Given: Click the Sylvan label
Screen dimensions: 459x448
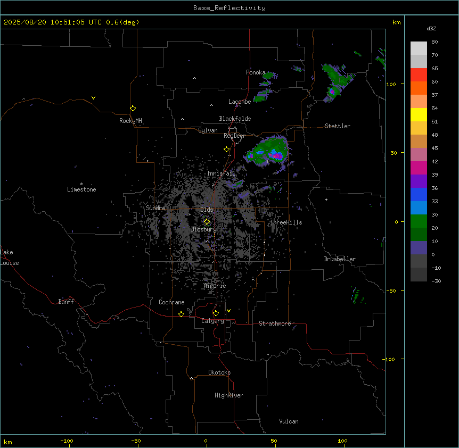Looking at the screenshot, I should 208,130.
